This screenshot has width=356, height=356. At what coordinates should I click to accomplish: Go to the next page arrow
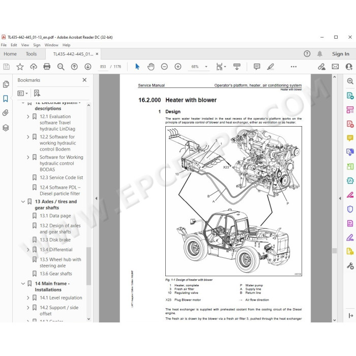click(88, 67)
